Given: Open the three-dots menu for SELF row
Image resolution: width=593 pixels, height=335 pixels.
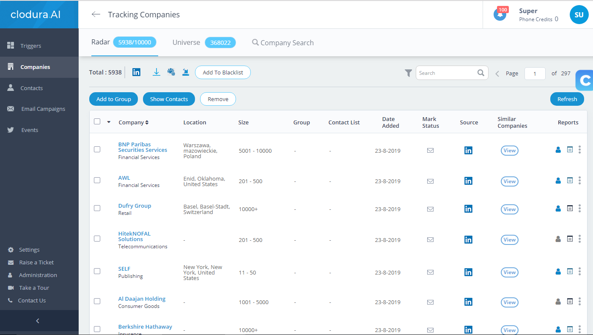Looking at the screenshot, I should pos(579,272).
